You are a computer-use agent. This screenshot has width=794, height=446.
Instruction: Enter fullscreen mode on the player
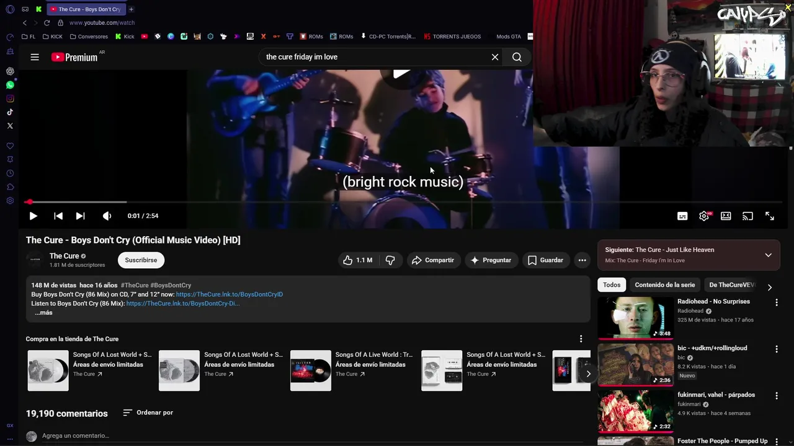tap(770, 216)
